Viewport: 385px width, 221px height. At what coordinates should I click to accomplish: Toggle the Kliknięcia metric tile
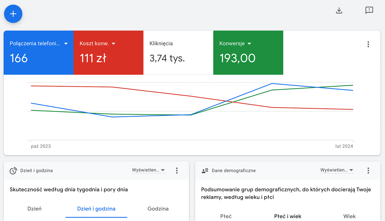pyautogui.click(x=178, y=53)
